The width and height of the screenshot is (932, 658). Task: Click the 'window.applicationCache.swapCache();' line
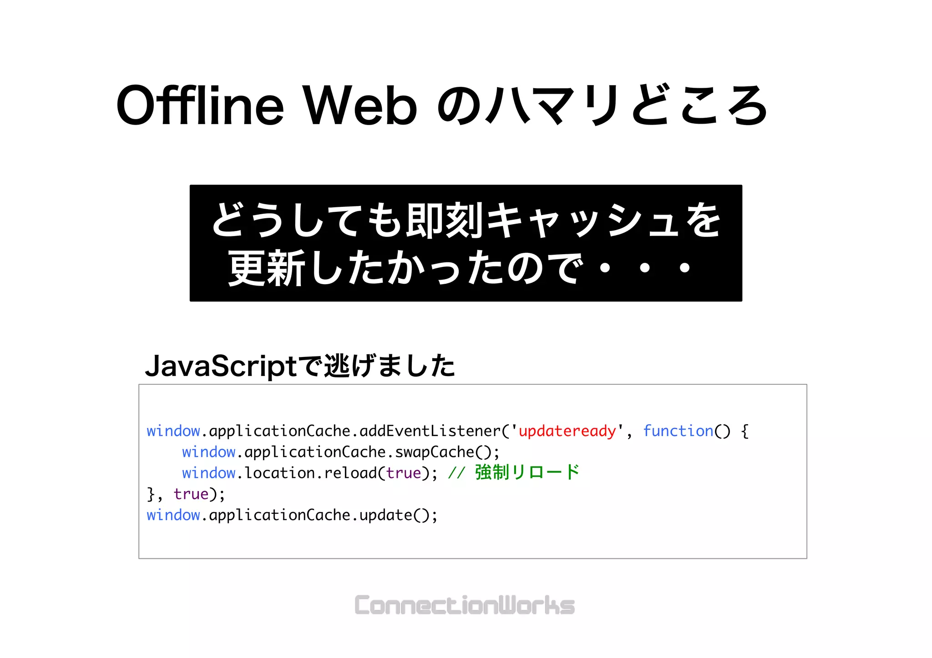(x=341, y=452)
